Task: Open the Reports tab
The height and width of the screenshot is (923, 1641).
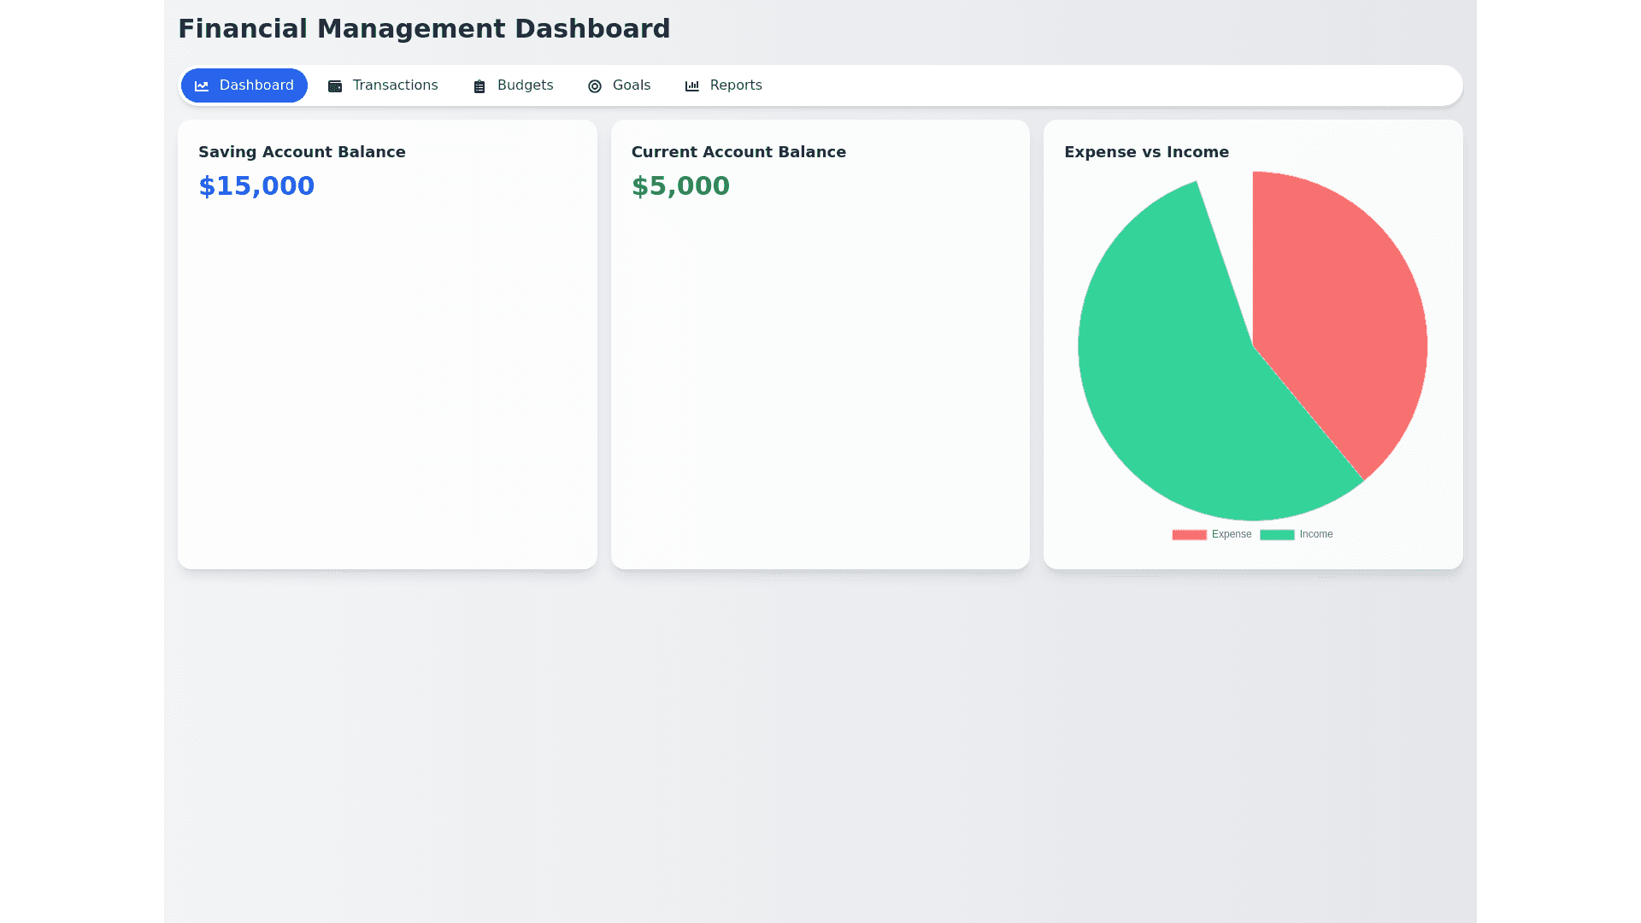Action: pos(736,85)
